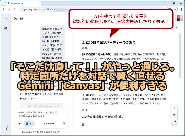Click the 記 heading at the document bottom
The width and height of the screenshot is (185, 136).
[83, 125]
